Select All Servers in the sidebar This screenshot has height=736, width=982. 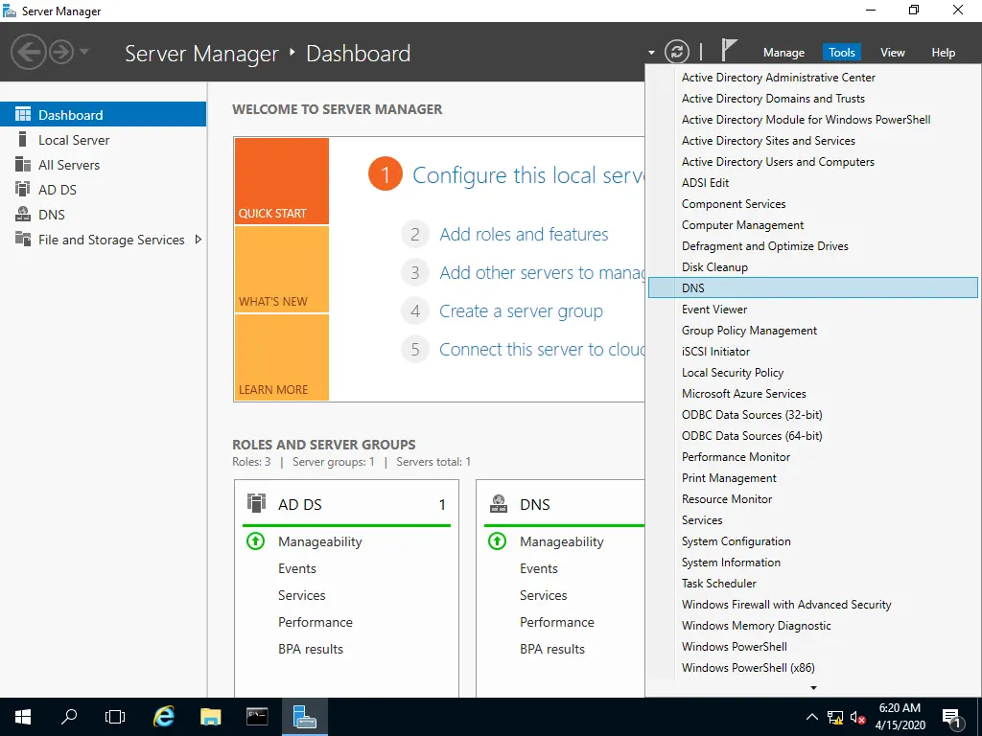[69, 165]
